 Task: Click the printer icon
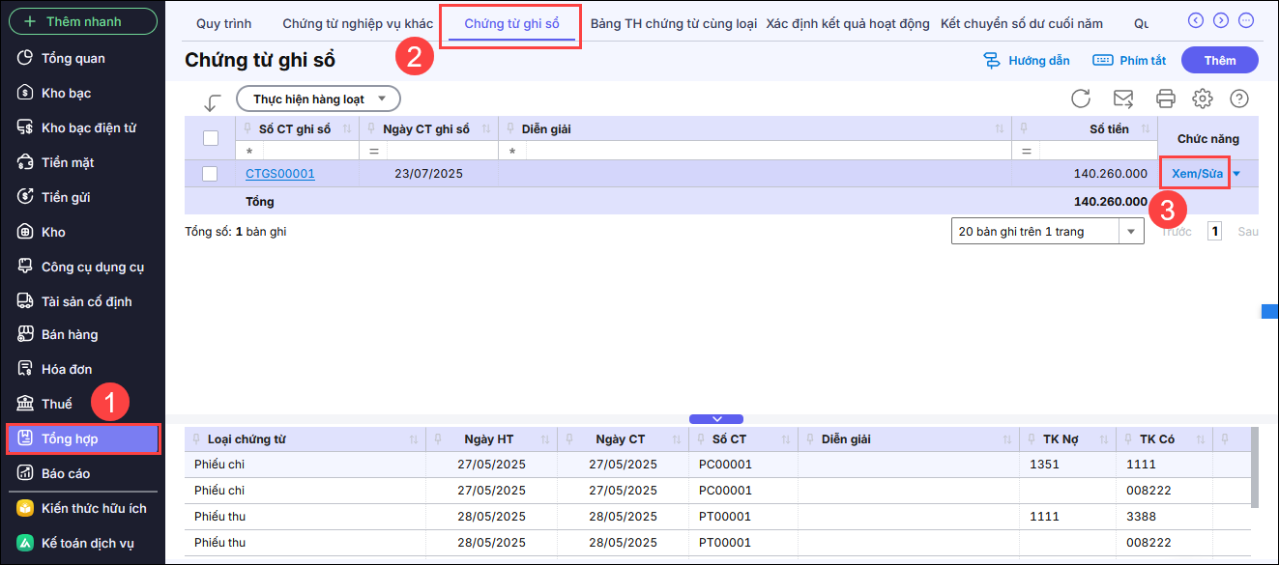1165,99
